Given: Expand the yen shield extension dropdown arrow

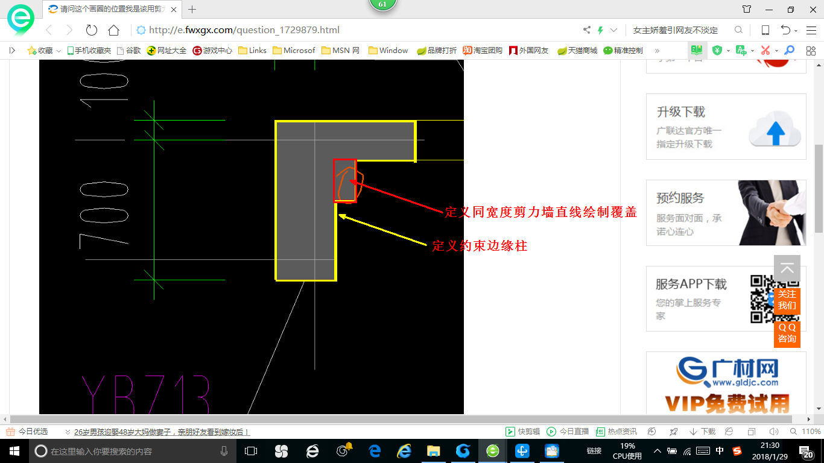Looking at the screenshot, I should [728, 51].
